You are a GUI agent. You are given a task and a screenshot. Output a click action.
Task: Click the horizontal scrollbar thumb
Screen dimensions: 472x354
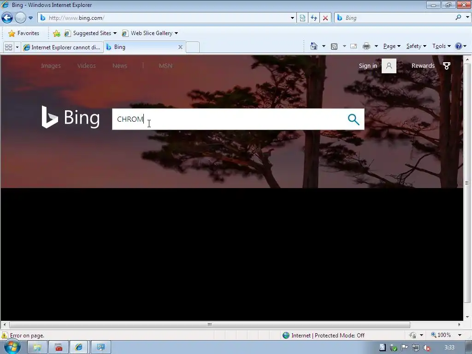click(x=210, y=324)
